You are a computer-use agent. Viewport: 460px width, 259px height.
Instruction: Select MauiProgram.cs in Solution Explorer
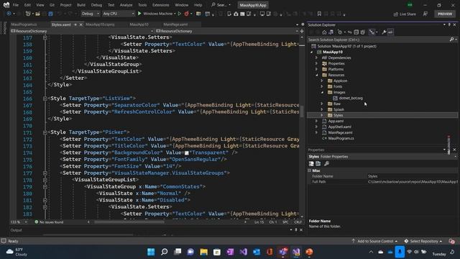341,138
